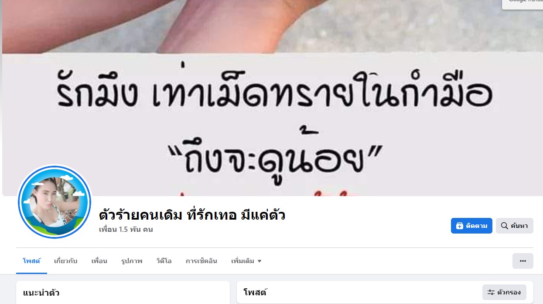Click the เพื่อน 1.5 พัน คน friends count link
Image resolution: width=543 pixels, height=304 pixels.
coord(126,229)
